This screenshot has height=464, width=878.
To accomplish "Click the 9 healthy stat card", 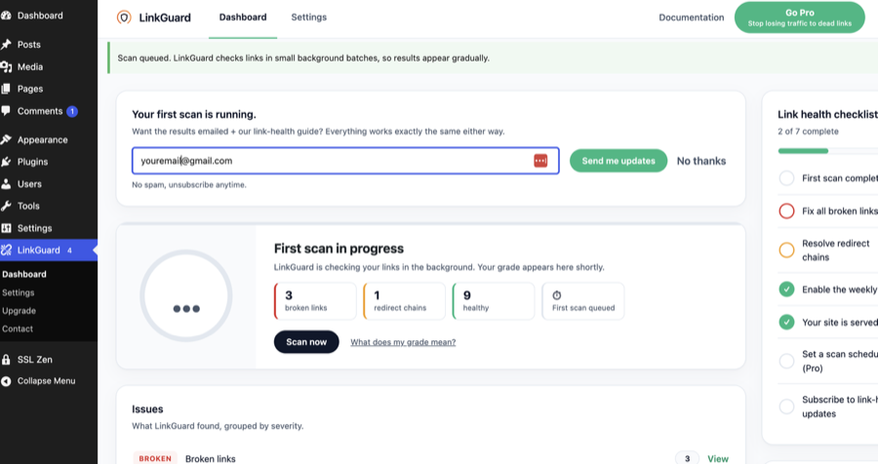I will pyautogui.click(x=493, y=301).
